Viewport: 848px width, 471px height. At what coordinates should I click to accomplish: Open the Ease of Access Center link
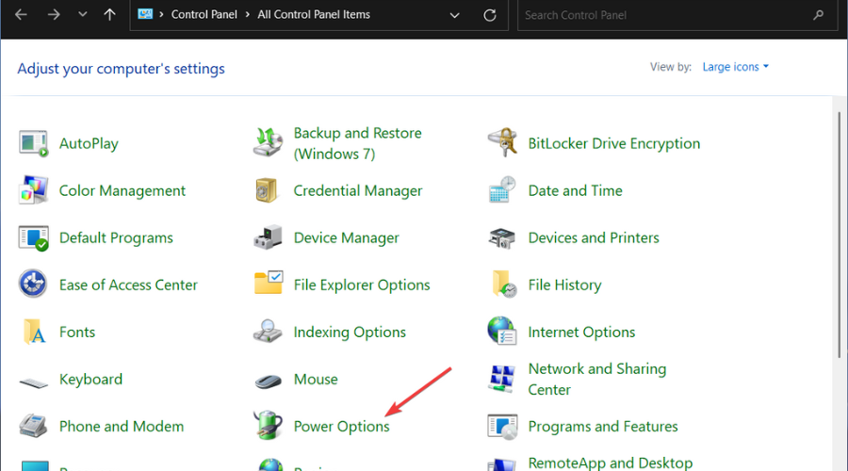point(128,285)
